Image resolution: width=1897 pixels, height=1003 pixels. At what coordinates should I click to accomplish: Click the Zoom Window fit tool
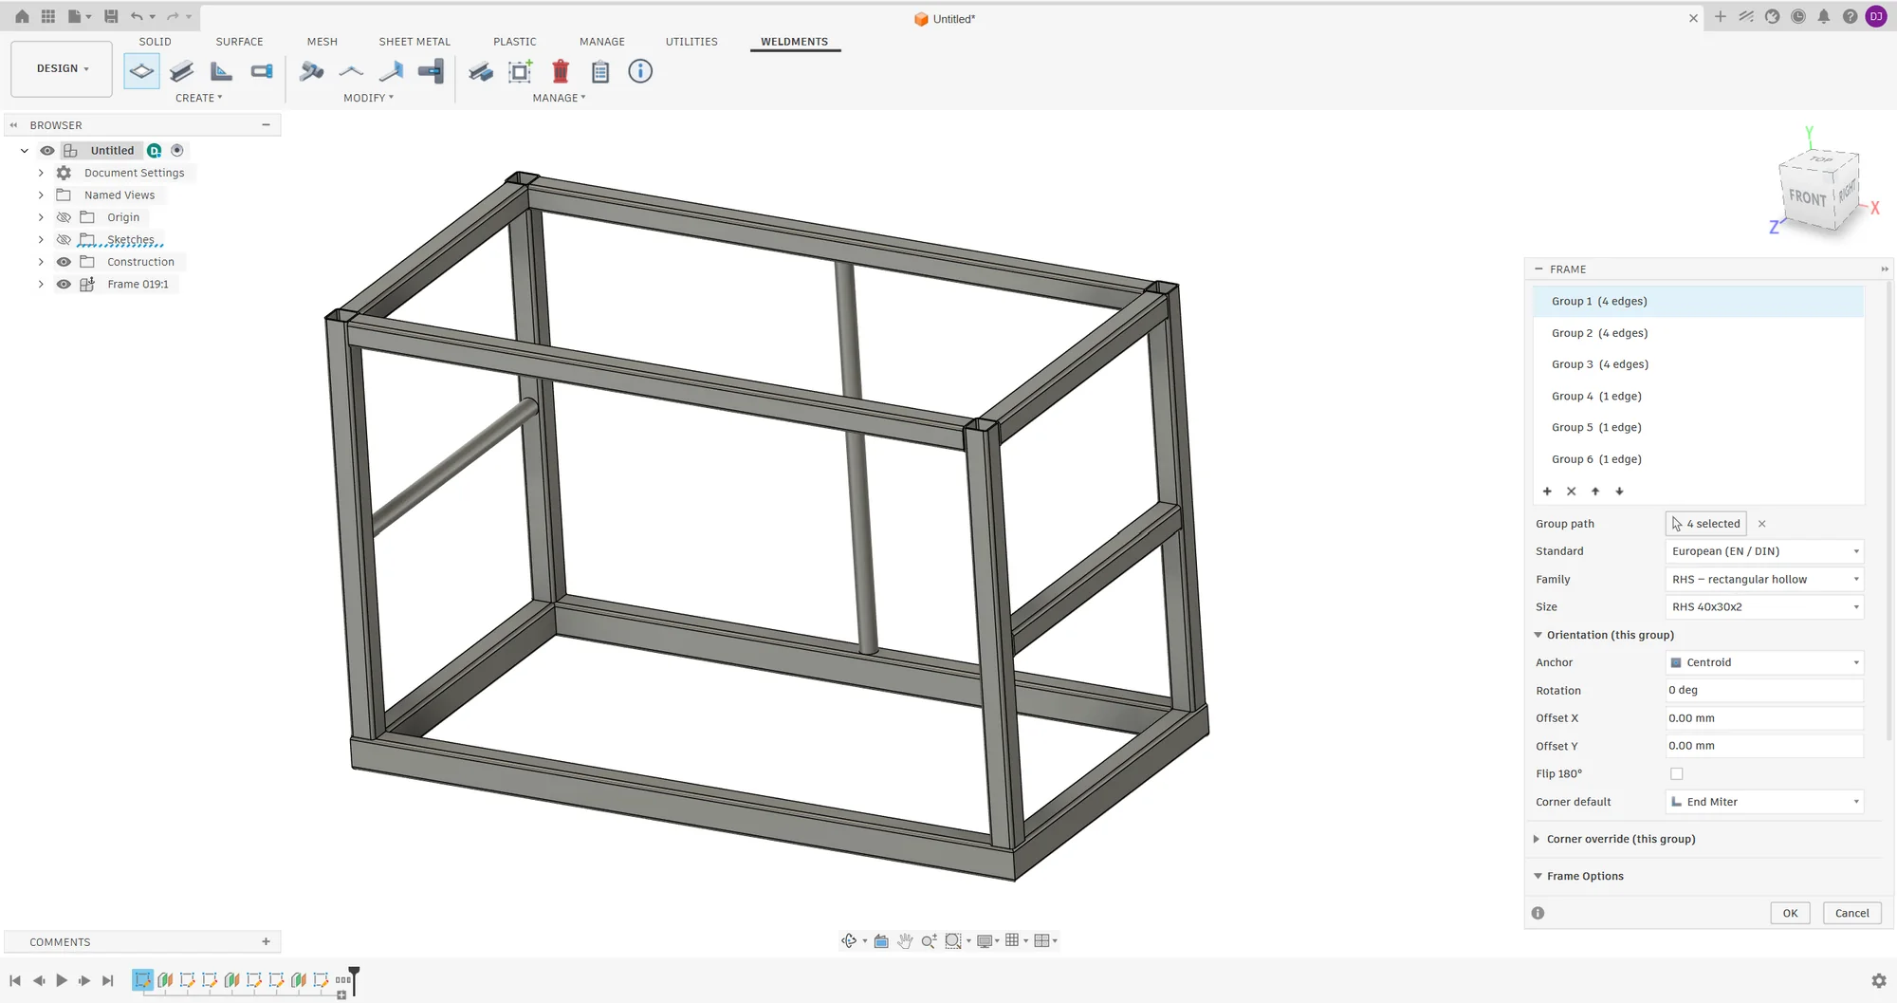953,940
